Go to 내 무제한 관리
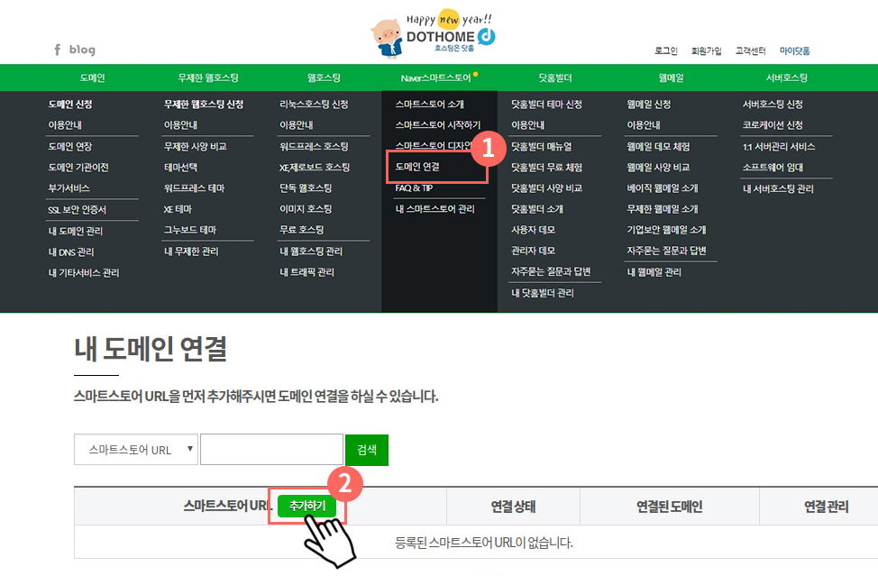The image size is (878, 576). (x=191, y=251)
